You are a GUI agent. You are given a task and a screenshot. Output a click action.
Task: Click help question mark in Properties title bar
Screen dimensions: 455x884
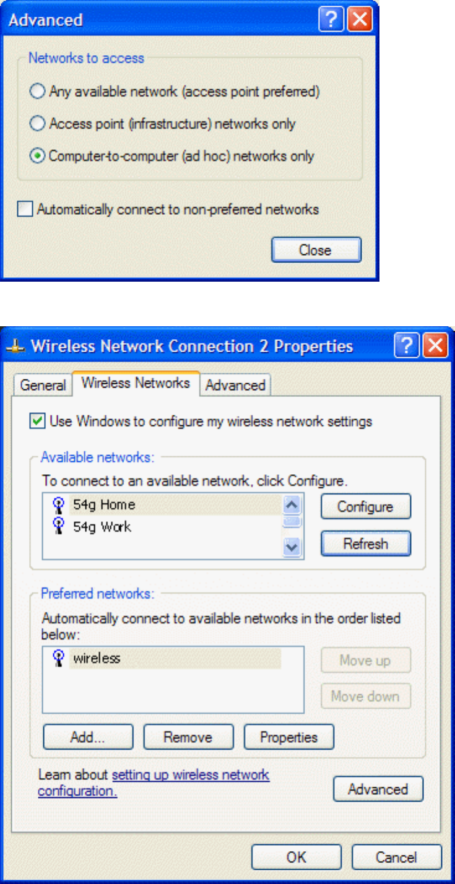click(x=407, y=345)
